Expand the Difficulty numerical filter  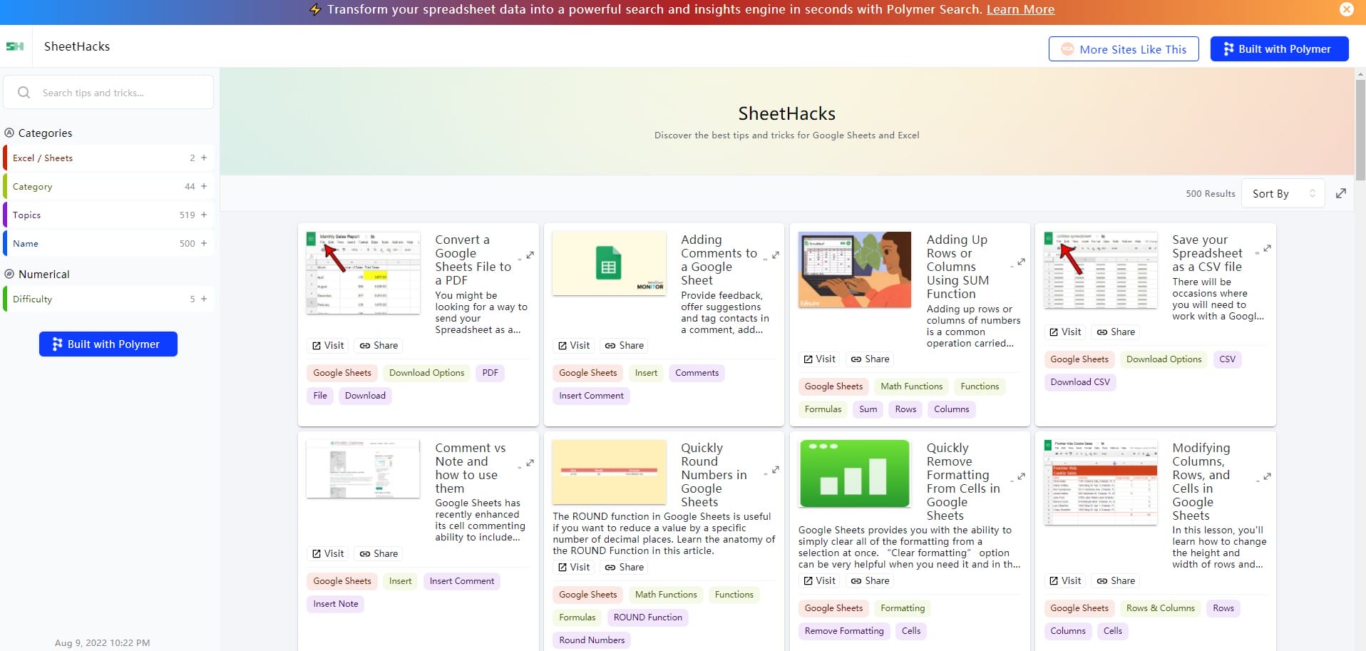pyautogui.click(x=204, y=299)
